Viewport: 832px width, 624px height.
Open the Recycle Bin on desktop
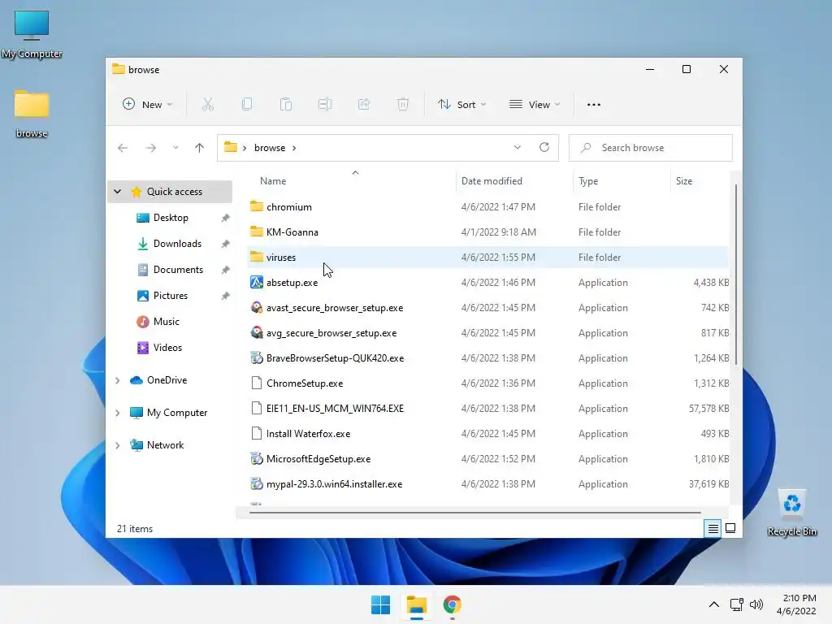[x=791, y=513]
